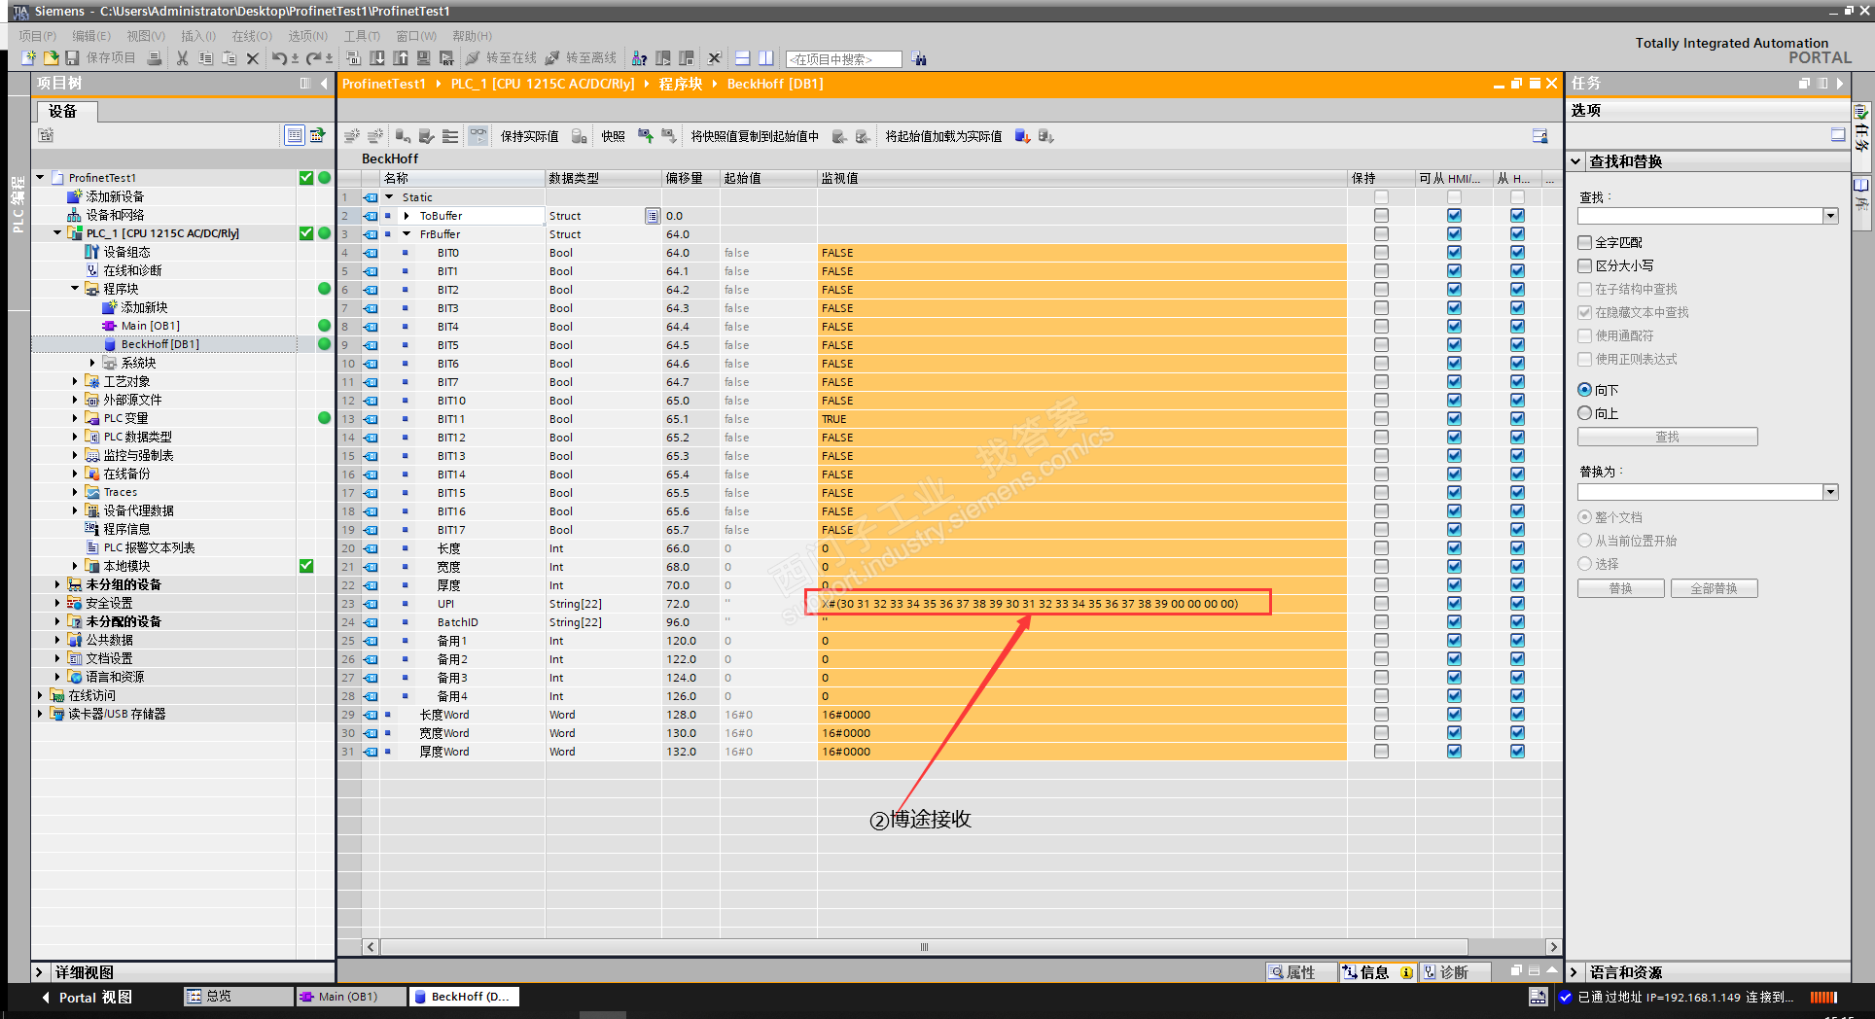Open the 信息 inspector tab
Viewport: 1875px width, 1019px height.
(1377, 972)
